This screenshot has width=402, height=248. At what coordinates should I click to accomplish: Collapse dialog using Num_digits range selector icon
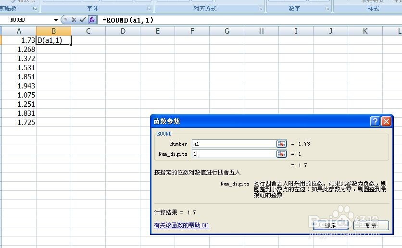pos(281,154)
